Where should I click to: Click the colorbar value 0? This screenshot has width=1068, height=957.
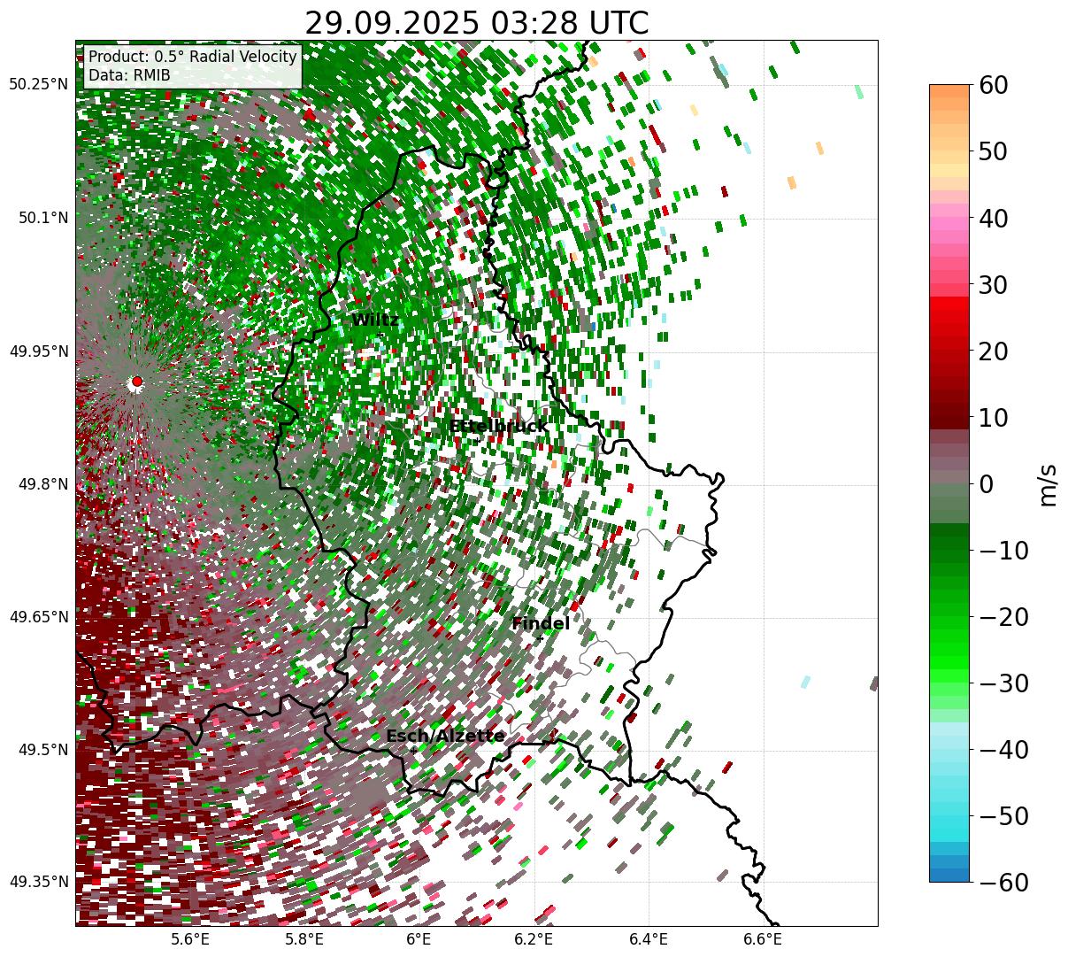pyautogui.click(x=985, y=484)
